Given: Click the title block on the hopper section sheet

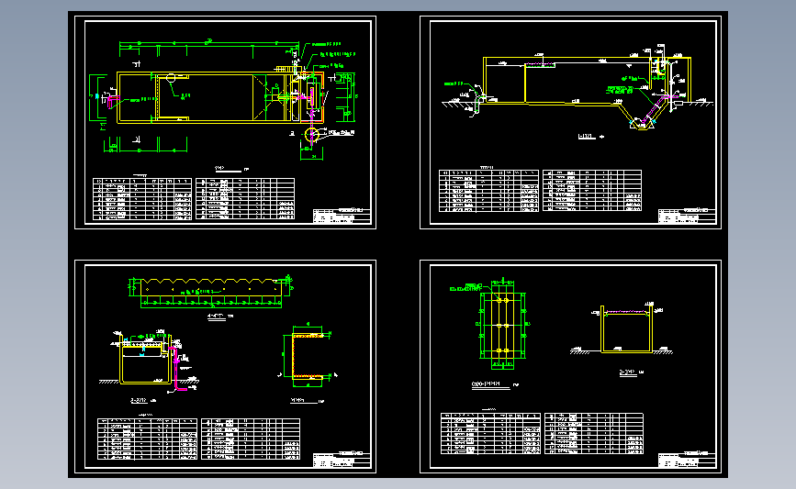Looking at the screenshot, I should click(x=687, y=216).
